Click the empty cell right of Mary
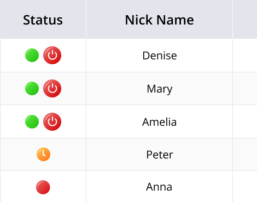This screenshot has width=257, height=202. pyautogui.click(x=245, y=89)
